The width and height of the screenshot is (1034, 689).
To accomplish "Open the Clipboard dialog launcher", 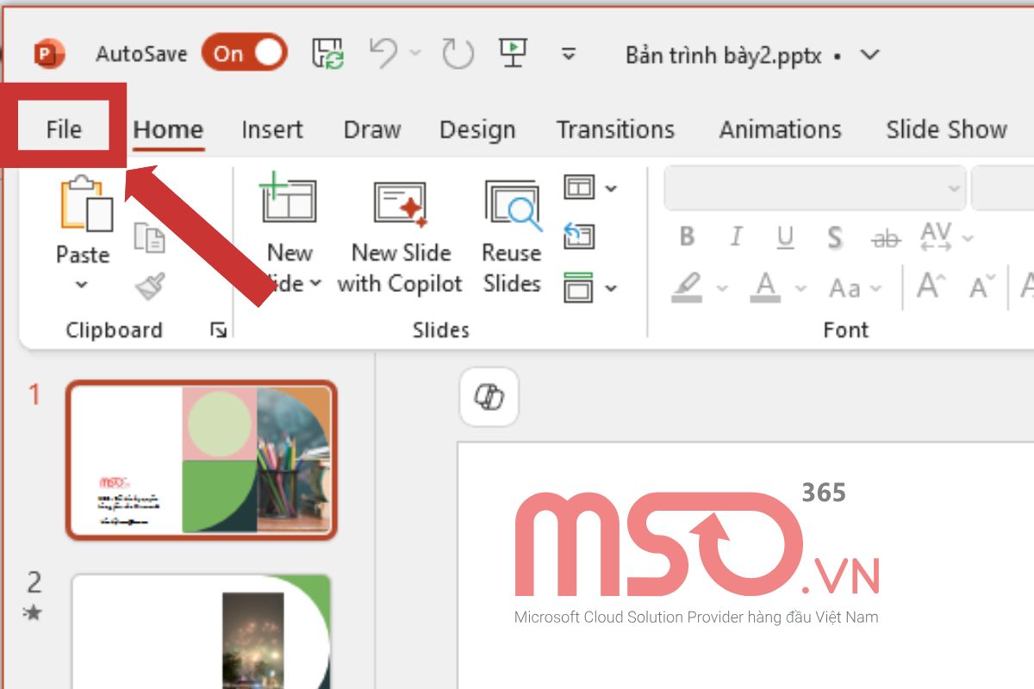I will tap(219, 330).
